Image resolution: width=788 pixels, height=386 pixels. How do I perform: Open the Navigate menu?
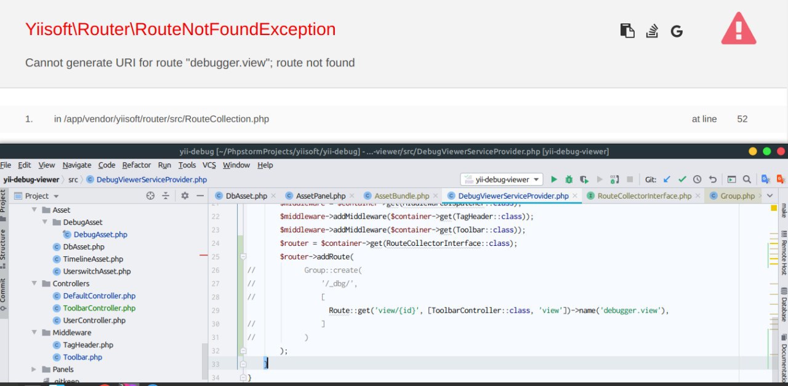77,165
